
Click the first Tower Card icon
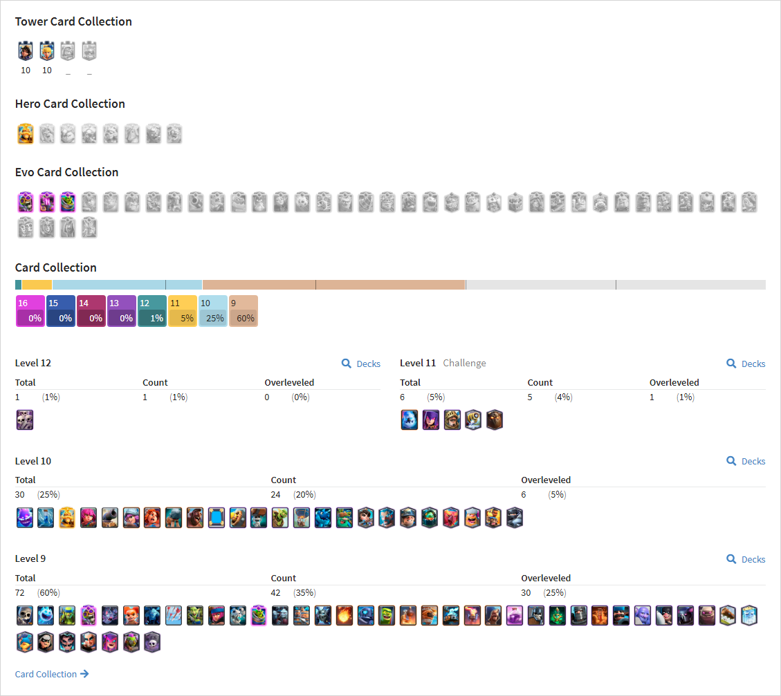[x=26, y=50]
